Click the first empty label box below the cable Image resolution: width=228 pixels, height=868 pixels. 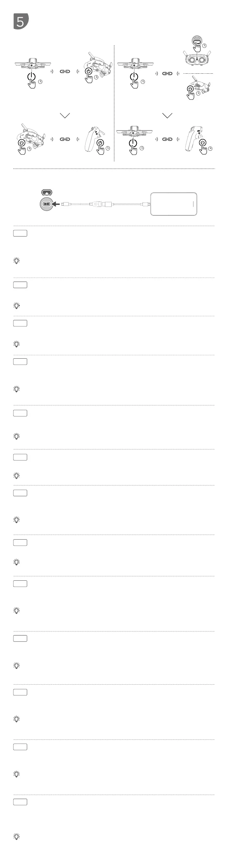20,233
